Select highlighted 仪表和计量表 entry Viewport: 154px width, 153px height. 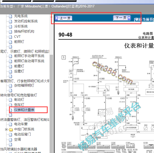tap(24, 110)
